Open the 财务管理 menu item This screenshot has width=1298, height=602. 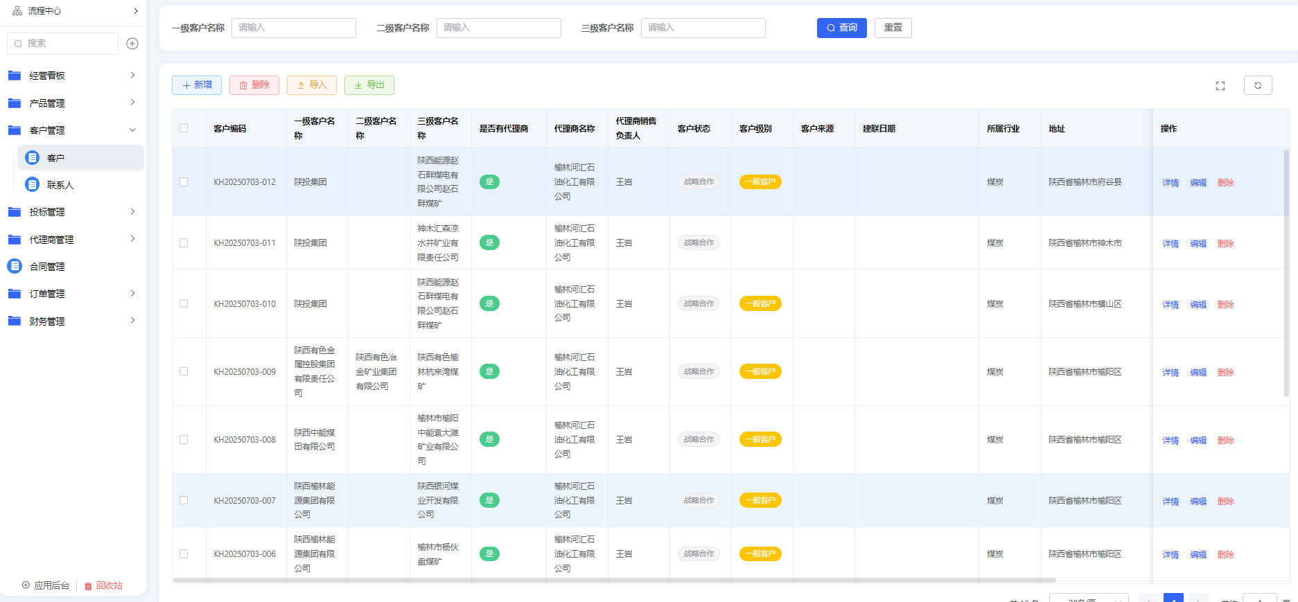point(47,321)
